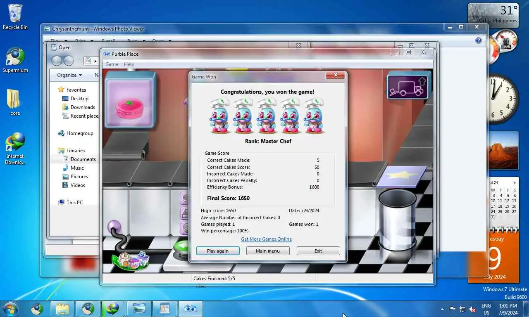
Task: Select Desktop in Open dialog sidebar
Action: 79,99
